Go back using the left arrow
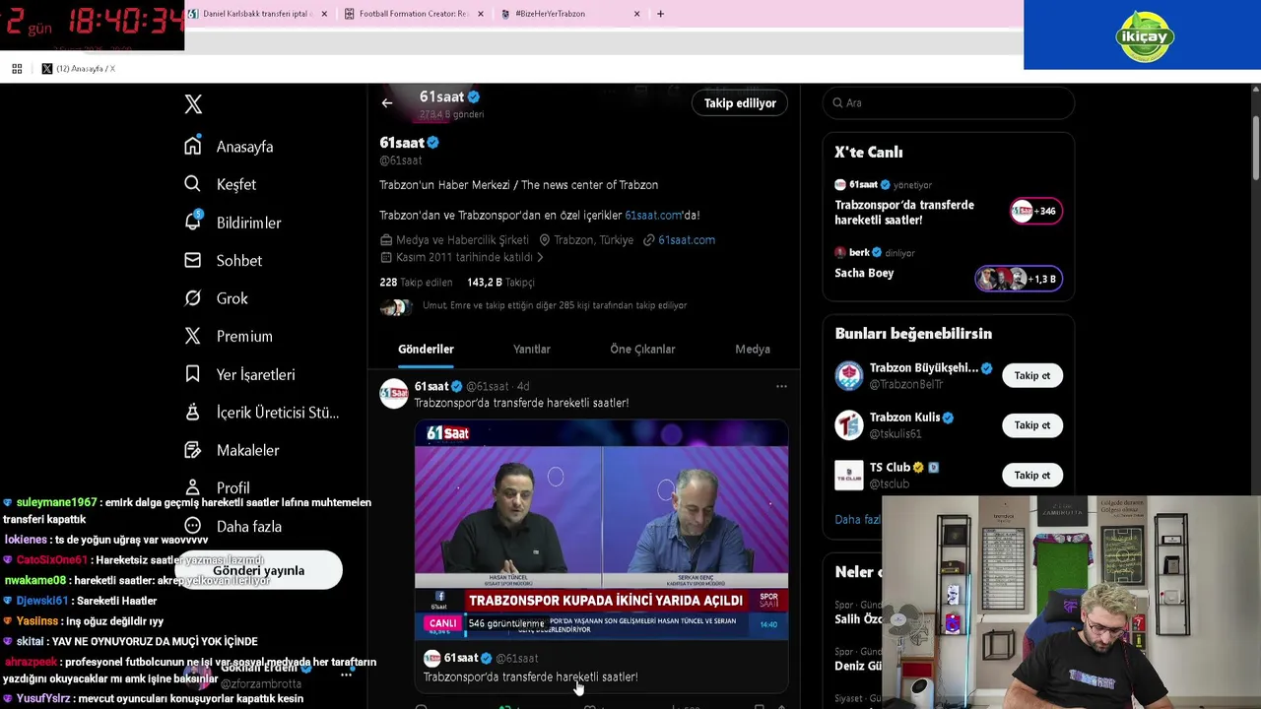Viewport: 1261px width, 709px height. tap(387, 102)
